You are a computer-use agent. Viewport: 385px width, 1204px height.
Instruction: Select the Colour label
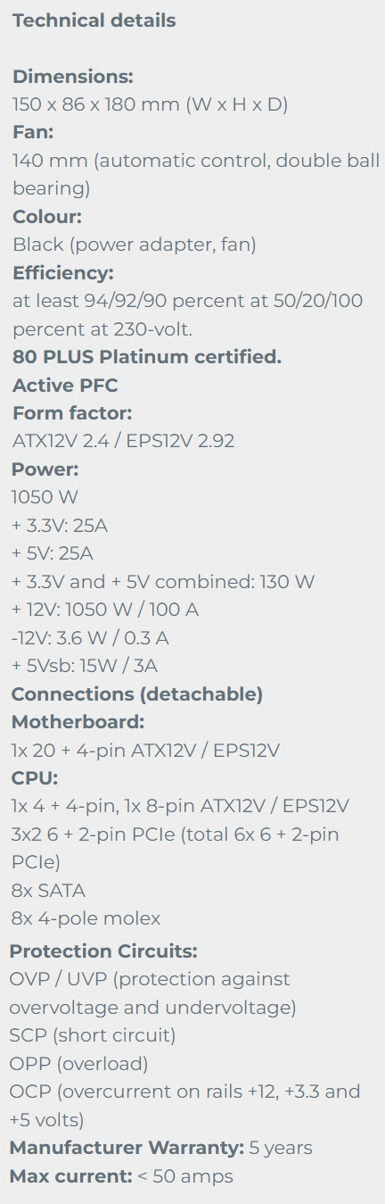point(47,217)
